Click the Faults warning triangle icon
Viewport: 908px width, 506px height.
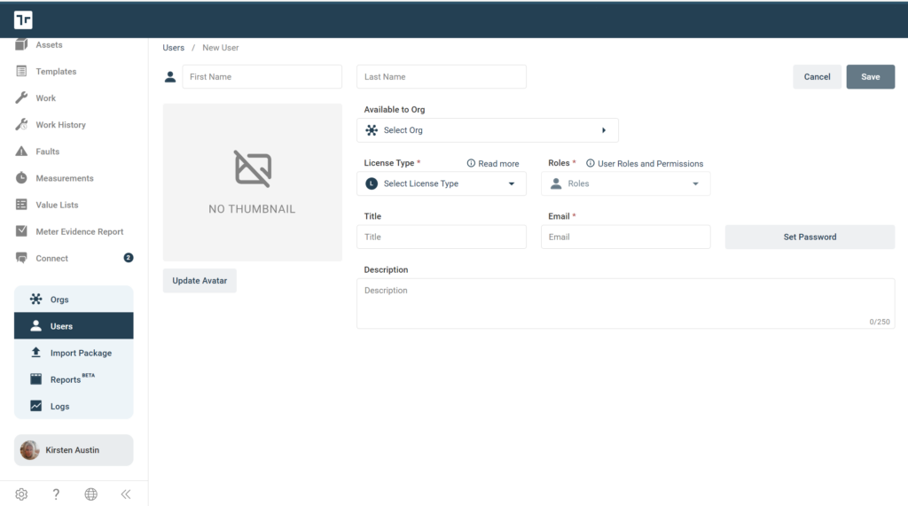click(21, 152)
